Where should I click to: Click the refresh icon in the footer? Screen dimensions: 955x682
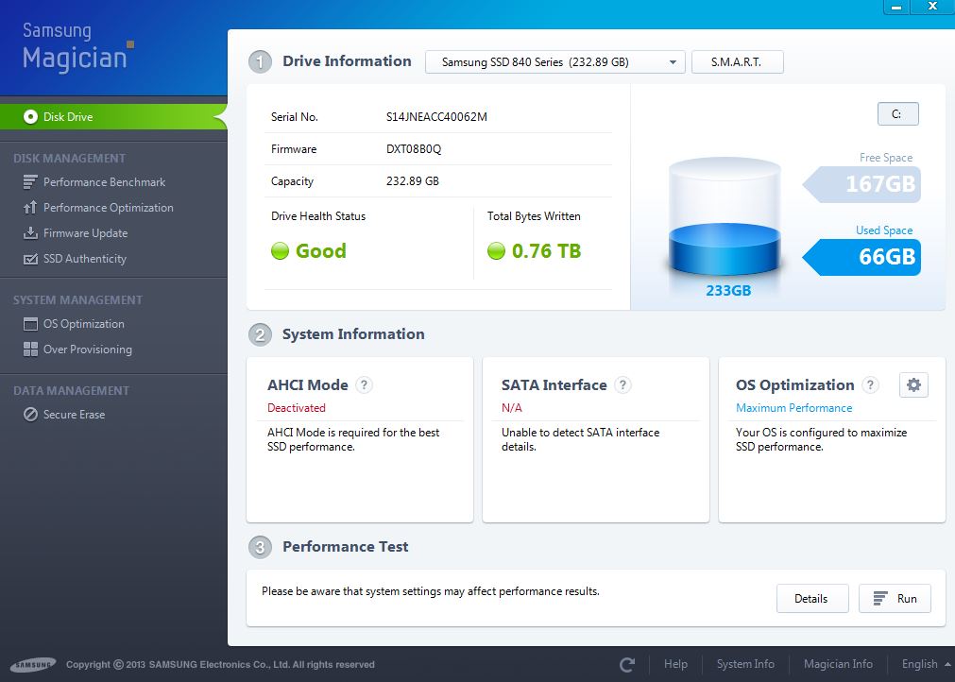tap(627, 664)
